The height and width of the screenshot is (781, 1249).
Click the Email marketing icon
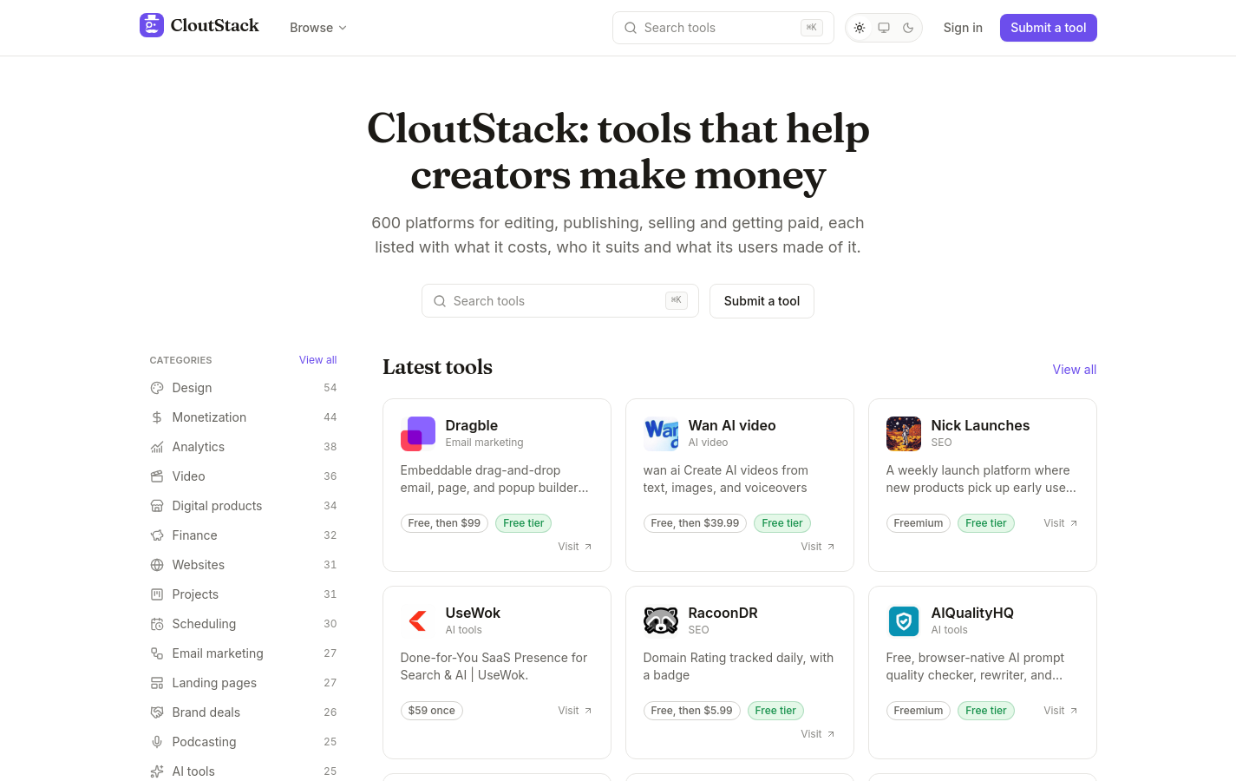157,653
